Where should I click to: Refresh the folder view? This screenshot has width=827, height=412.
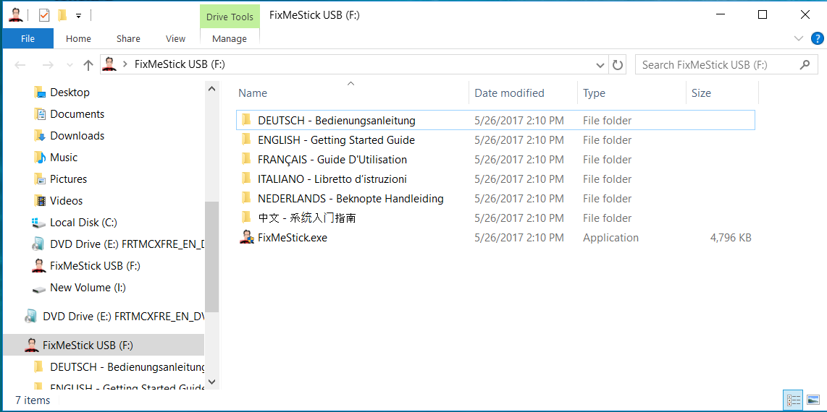[x=617, y=65]
